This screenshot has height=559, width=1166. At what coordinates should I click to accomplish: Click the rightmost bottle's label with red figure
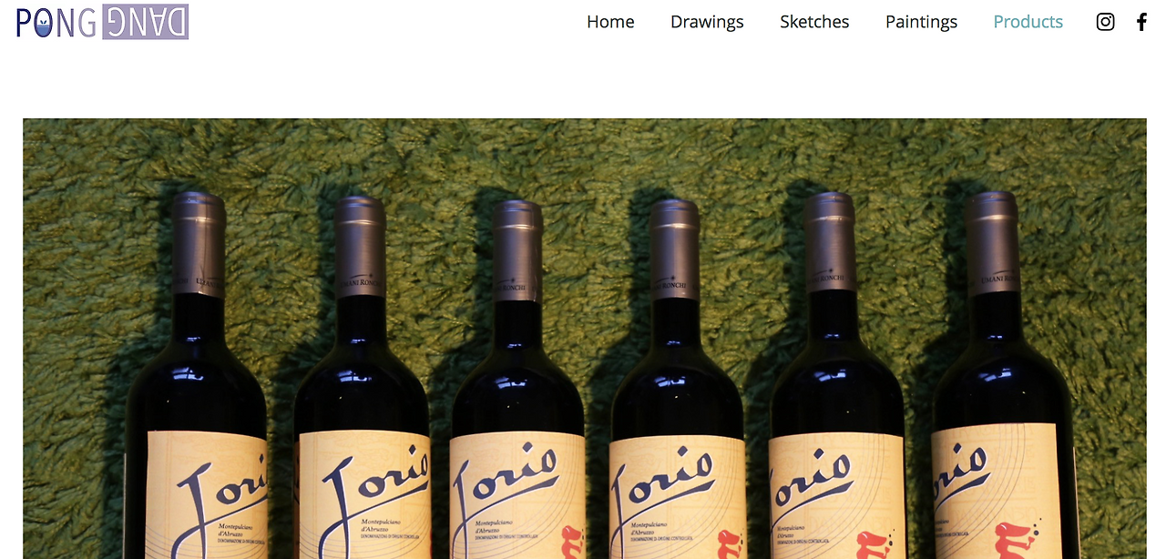[994, 492]
